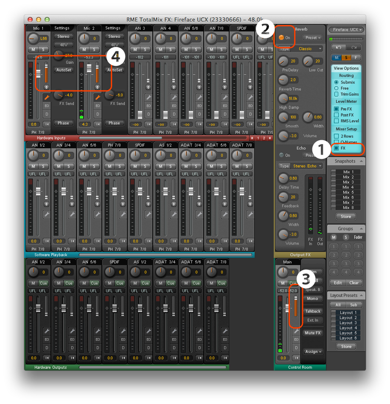
Task: Open Mic 1 channel settings wrench
Action: point(47,97)
